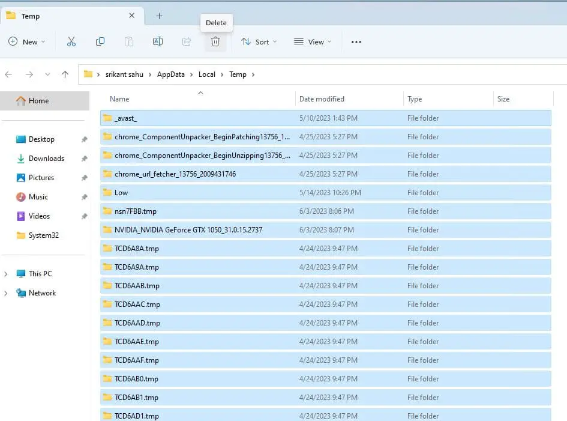The image size is (567, 421).
Task: Select NVIDIA GeForce GTX 1050 folder
Action: (x=325, y=230)
